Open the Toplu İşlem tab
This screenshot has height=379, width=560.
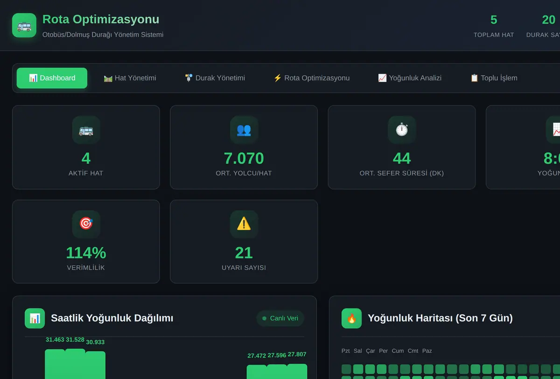tap(494, 78)
